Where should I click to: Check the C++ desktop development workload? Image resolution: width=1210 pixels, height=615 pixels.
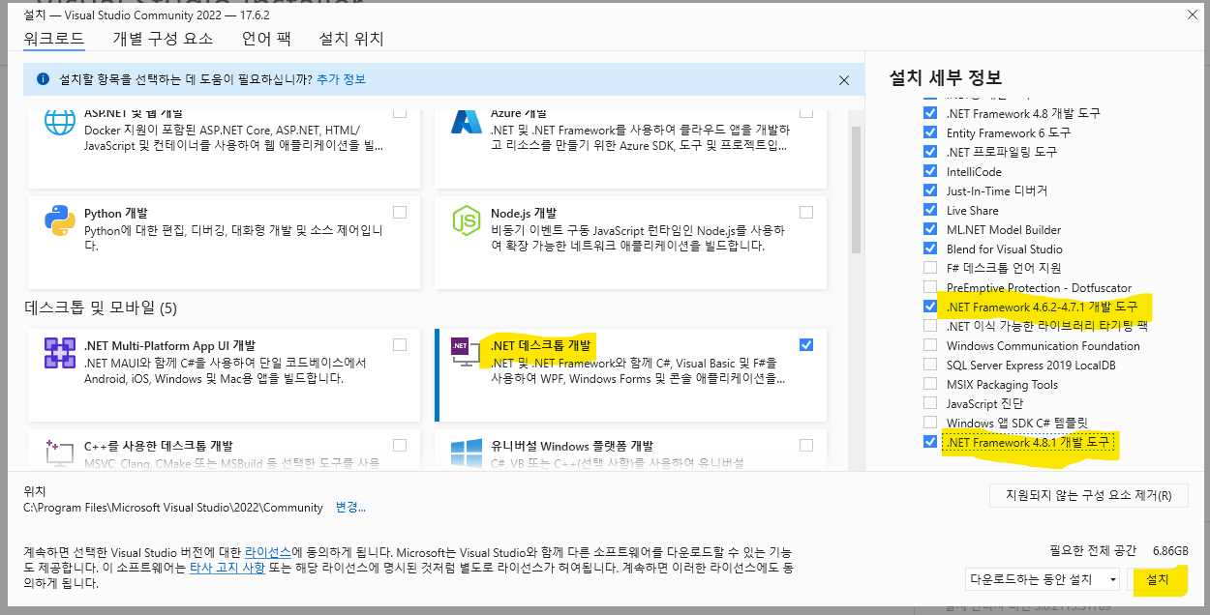coord(400,445)
